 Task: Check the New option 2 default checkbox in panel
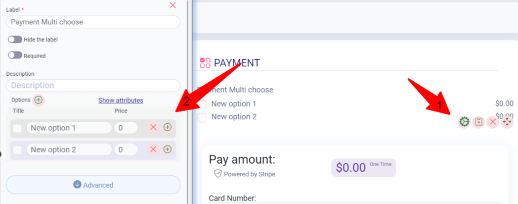click(x=17, y=150)
